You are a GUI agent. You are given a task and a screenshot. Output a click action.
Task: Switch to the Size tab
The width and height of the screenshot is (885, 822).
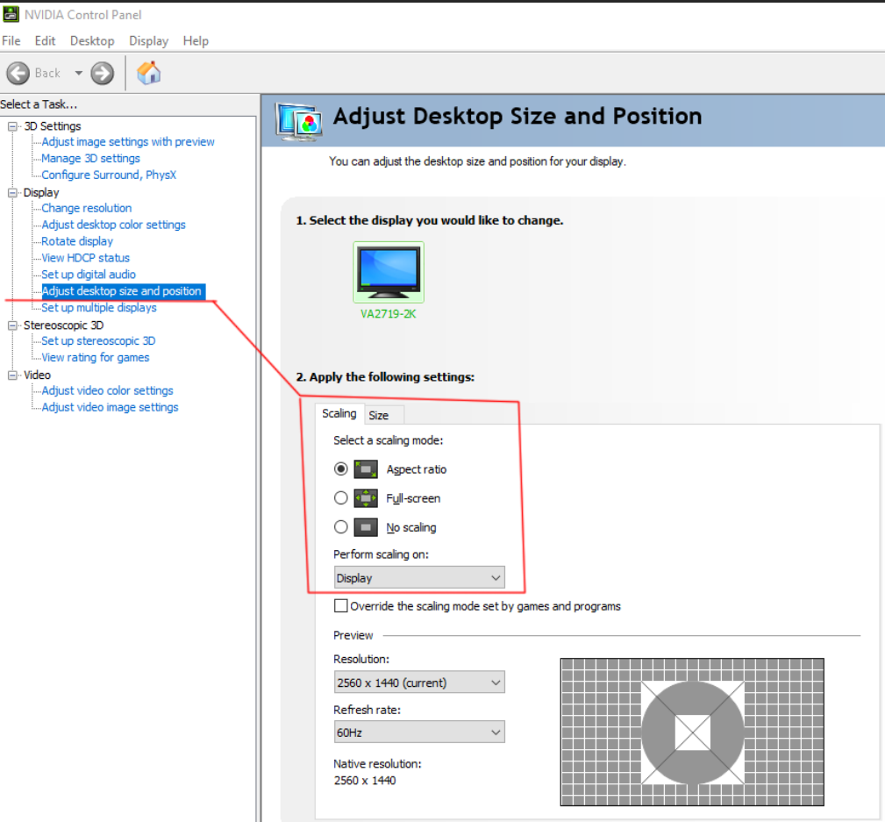(x=381, y=415)
